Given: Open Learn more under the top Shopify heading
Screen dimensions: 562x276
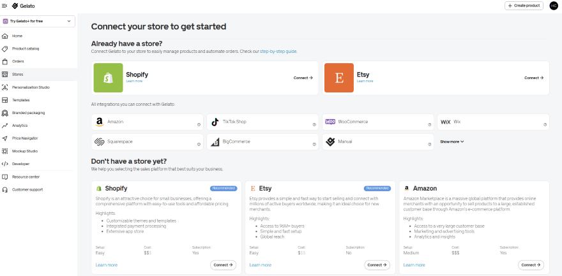Looking at the screenshot, I should coord(134,81).
